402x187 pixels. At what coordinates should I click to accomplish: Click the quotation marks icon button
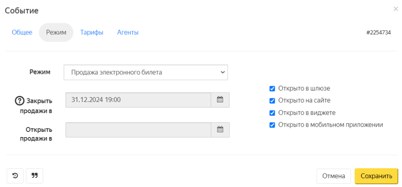click(x=34, y=175)
